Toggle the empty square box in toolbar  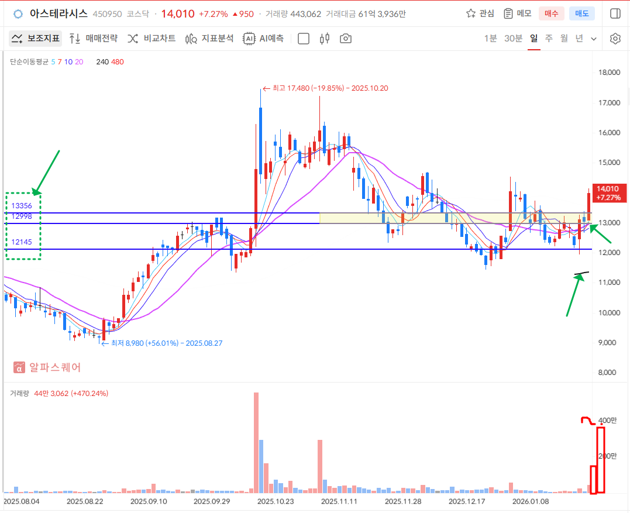[x=304, y=39]
